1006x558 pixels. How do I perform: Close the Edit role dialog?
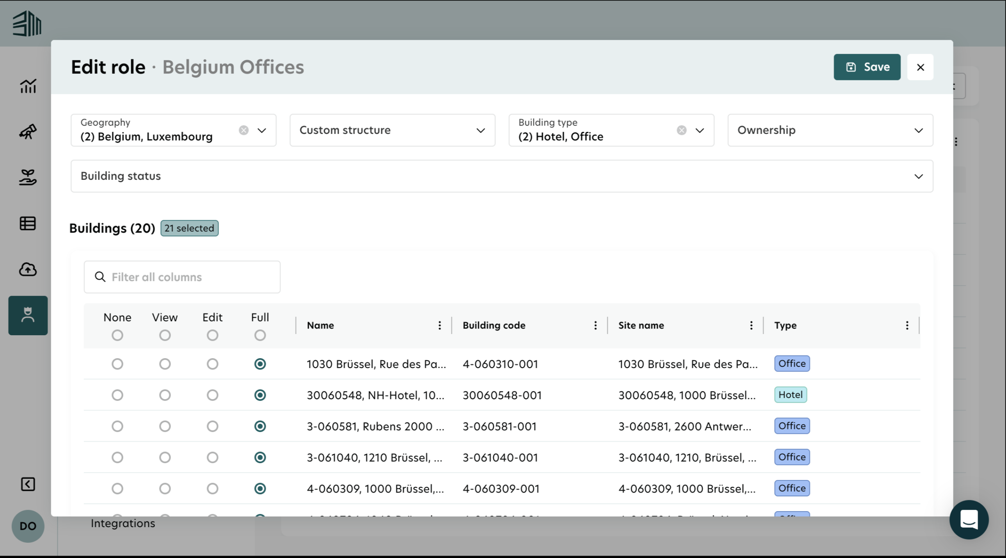[x=920, y=67]
